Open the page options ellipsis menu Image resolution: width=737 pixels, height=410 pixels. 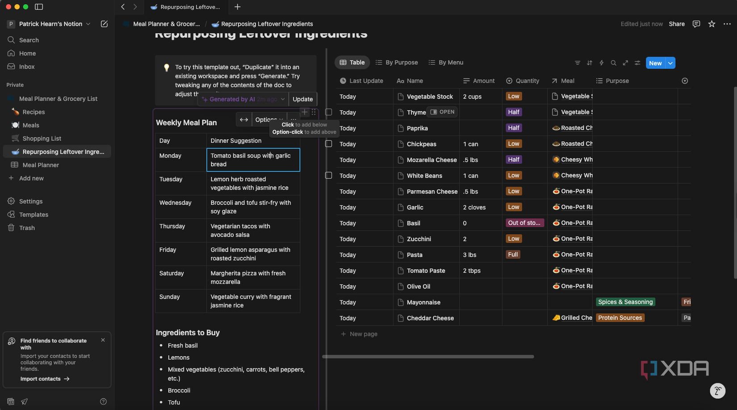[727, 24]
